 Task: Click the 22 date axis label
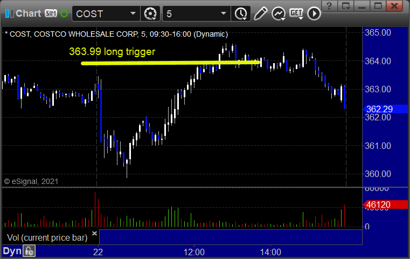[98, 252]
